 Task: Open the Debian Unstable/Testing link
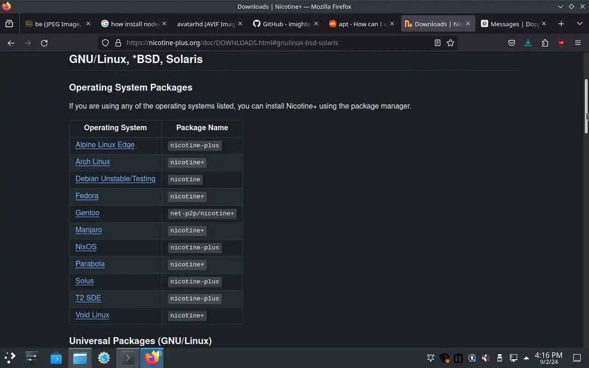115,179
